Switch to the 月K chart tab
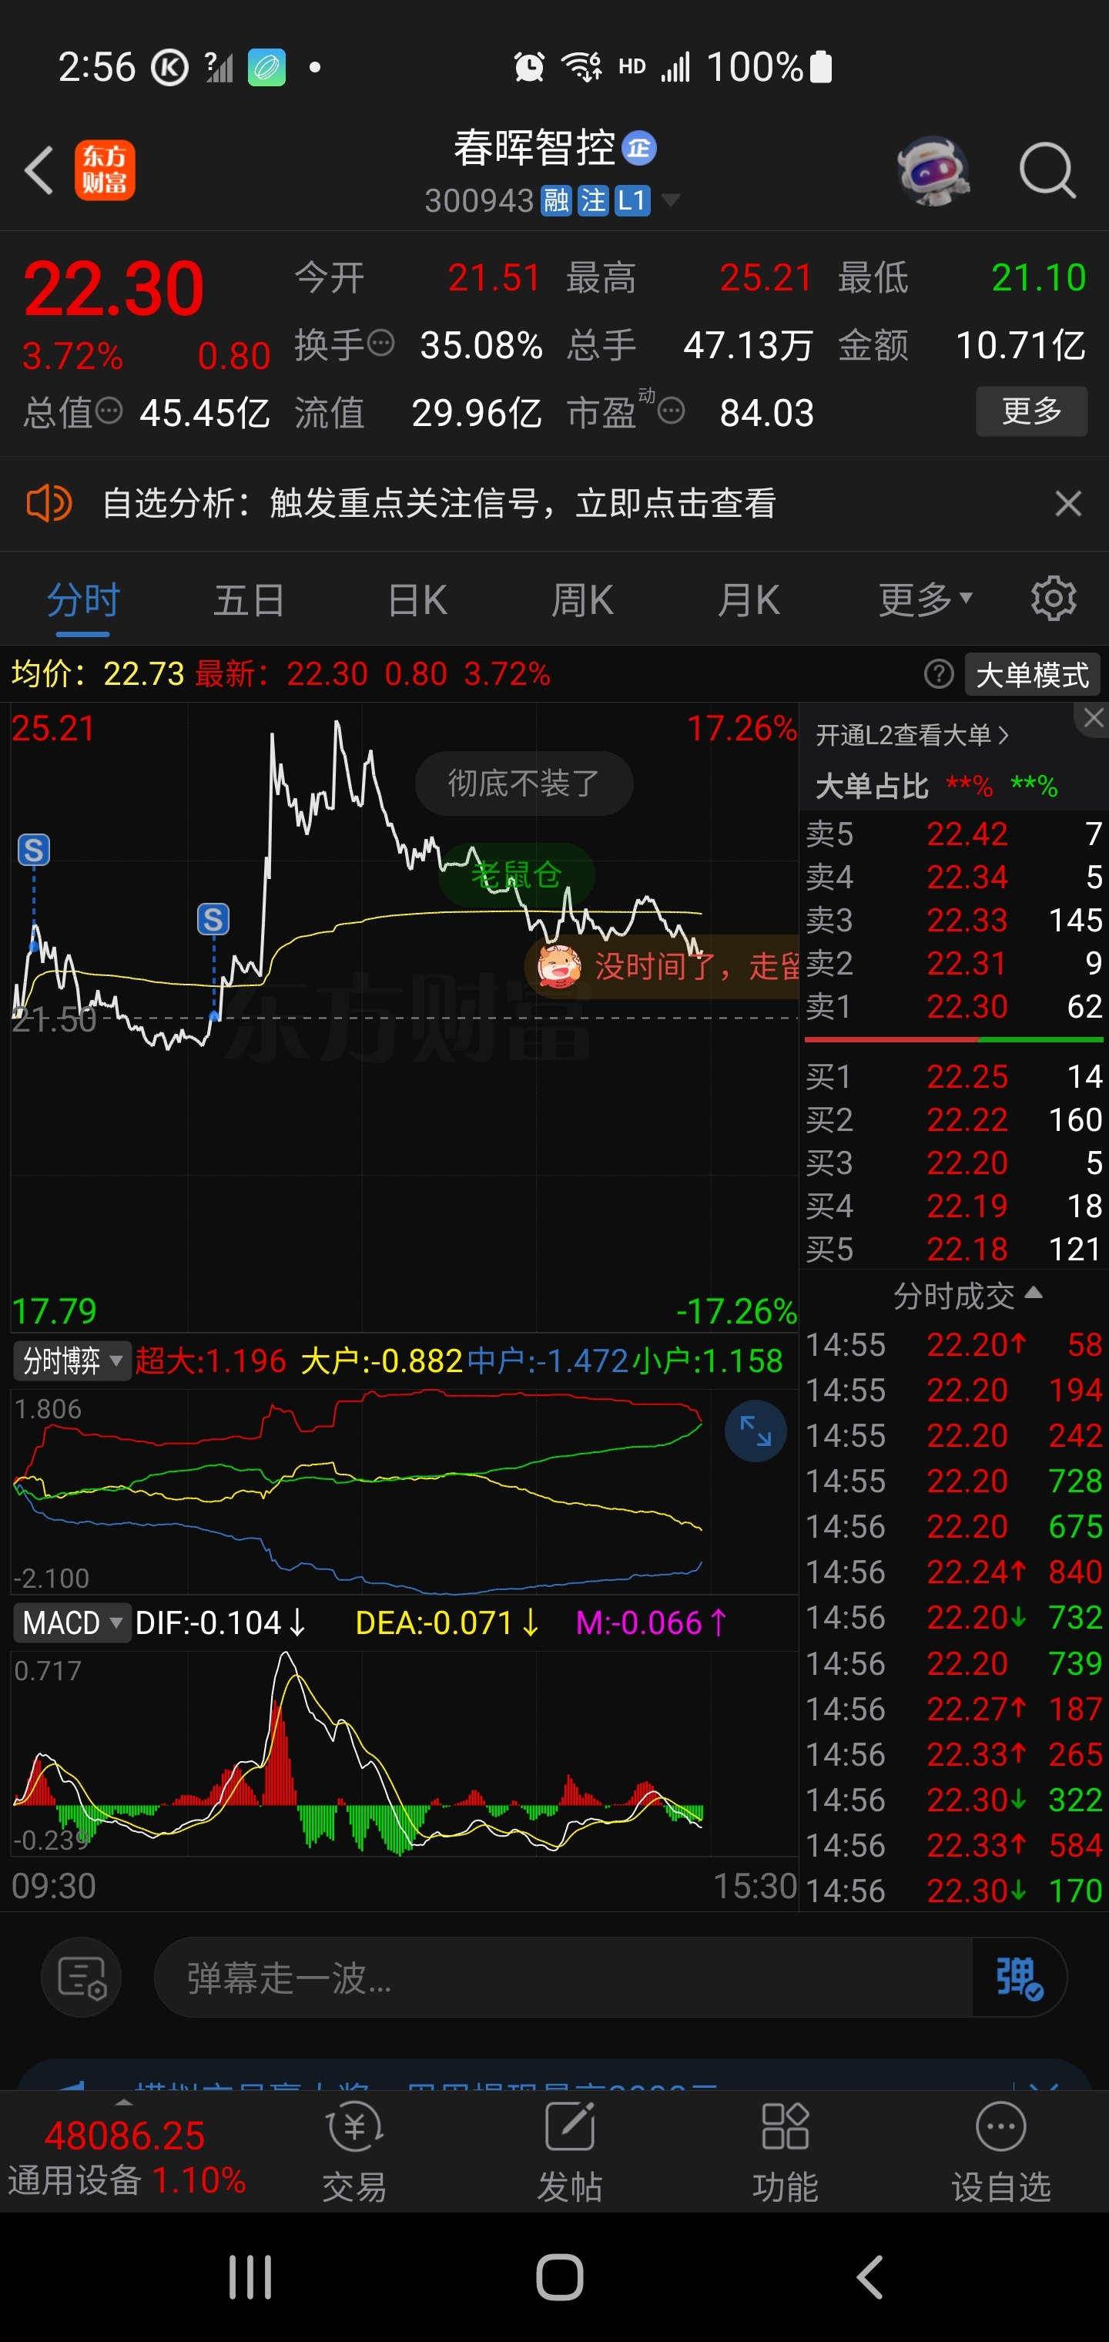Screen dimensions: 1109x2342 (749, 600)
